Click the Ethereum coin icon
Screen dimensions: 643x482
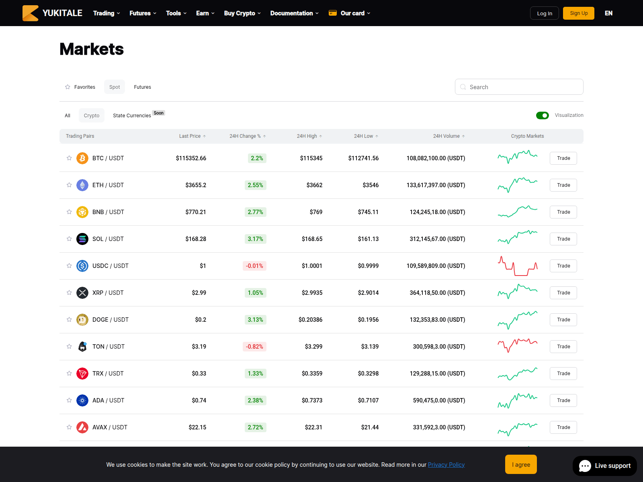[82, 185]
